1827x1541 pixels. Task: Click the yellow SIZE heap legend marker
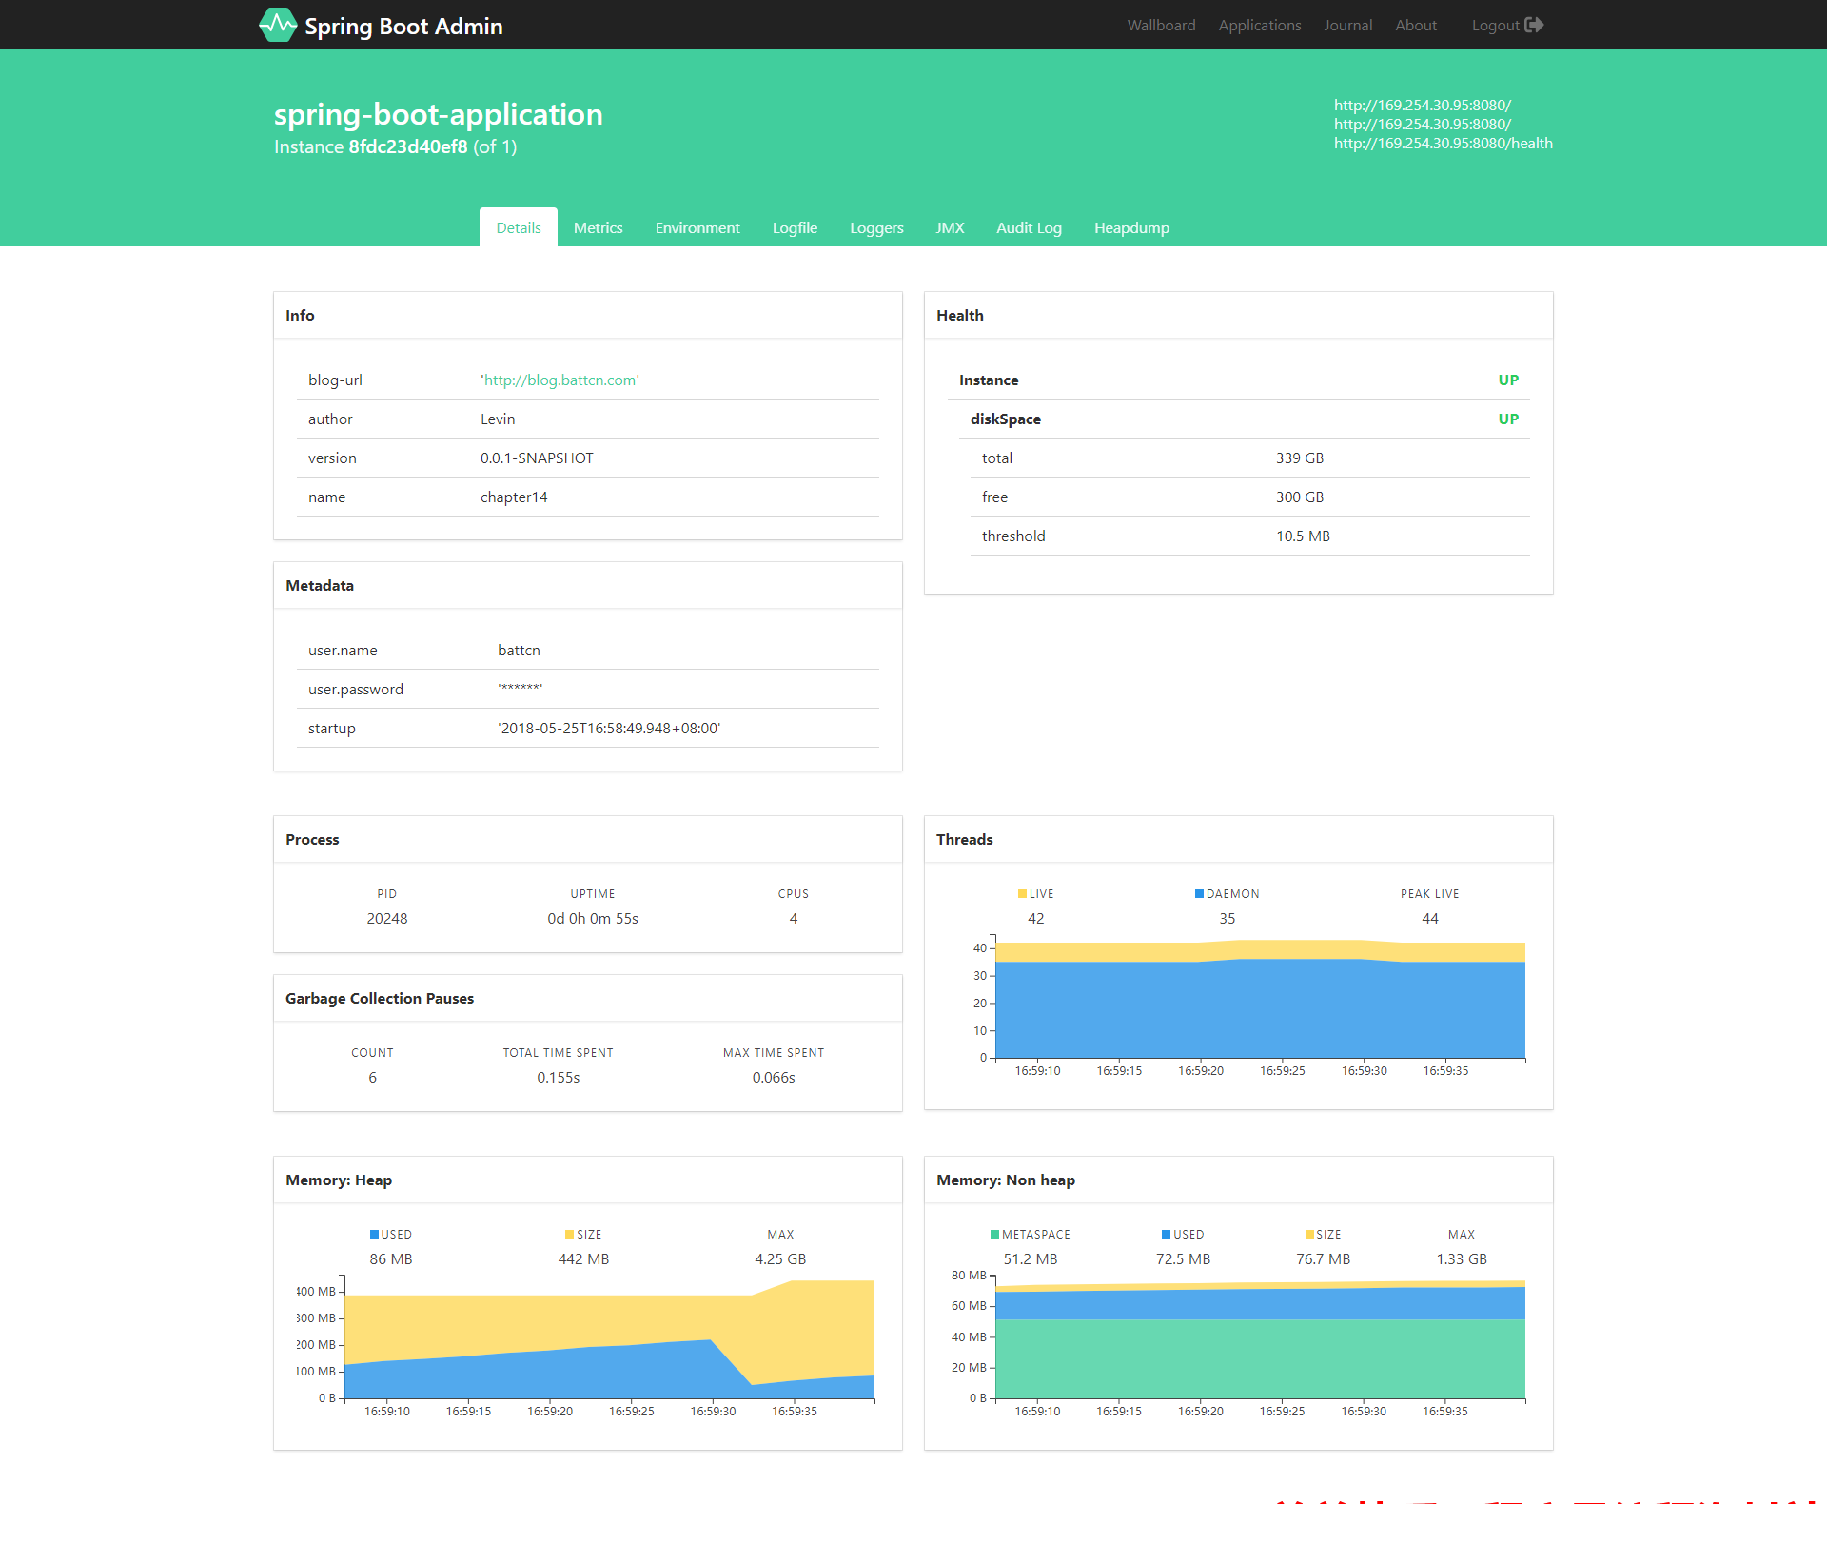[x=569, y=1235]
